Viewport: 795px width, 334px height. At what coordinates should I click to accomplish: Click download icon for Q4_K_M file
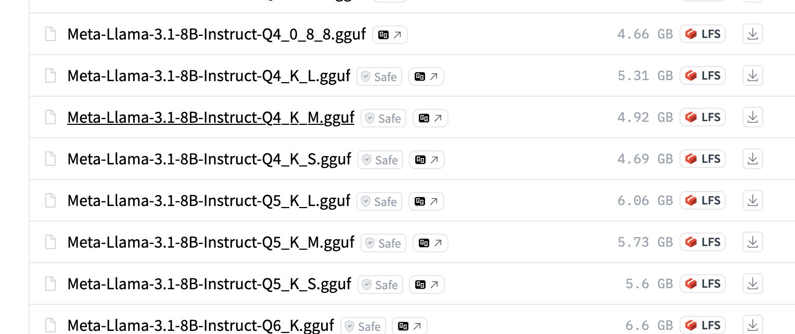[752, 118]
